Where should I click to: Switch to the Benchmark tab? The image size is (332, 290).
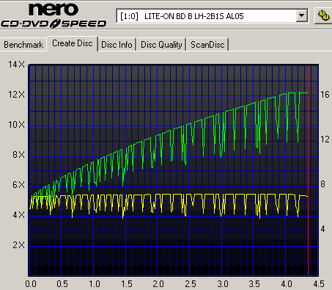pyautogui.click(x=23, y=45)
